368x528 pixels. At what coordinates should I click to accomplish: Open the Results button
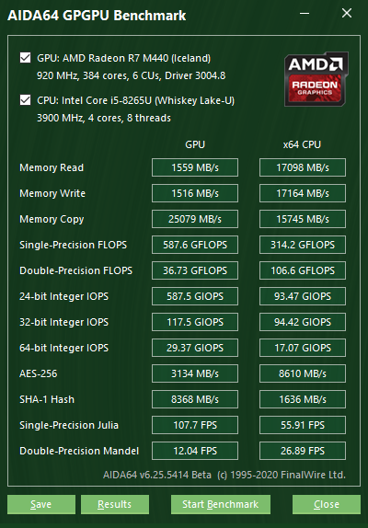click(115, 504)
